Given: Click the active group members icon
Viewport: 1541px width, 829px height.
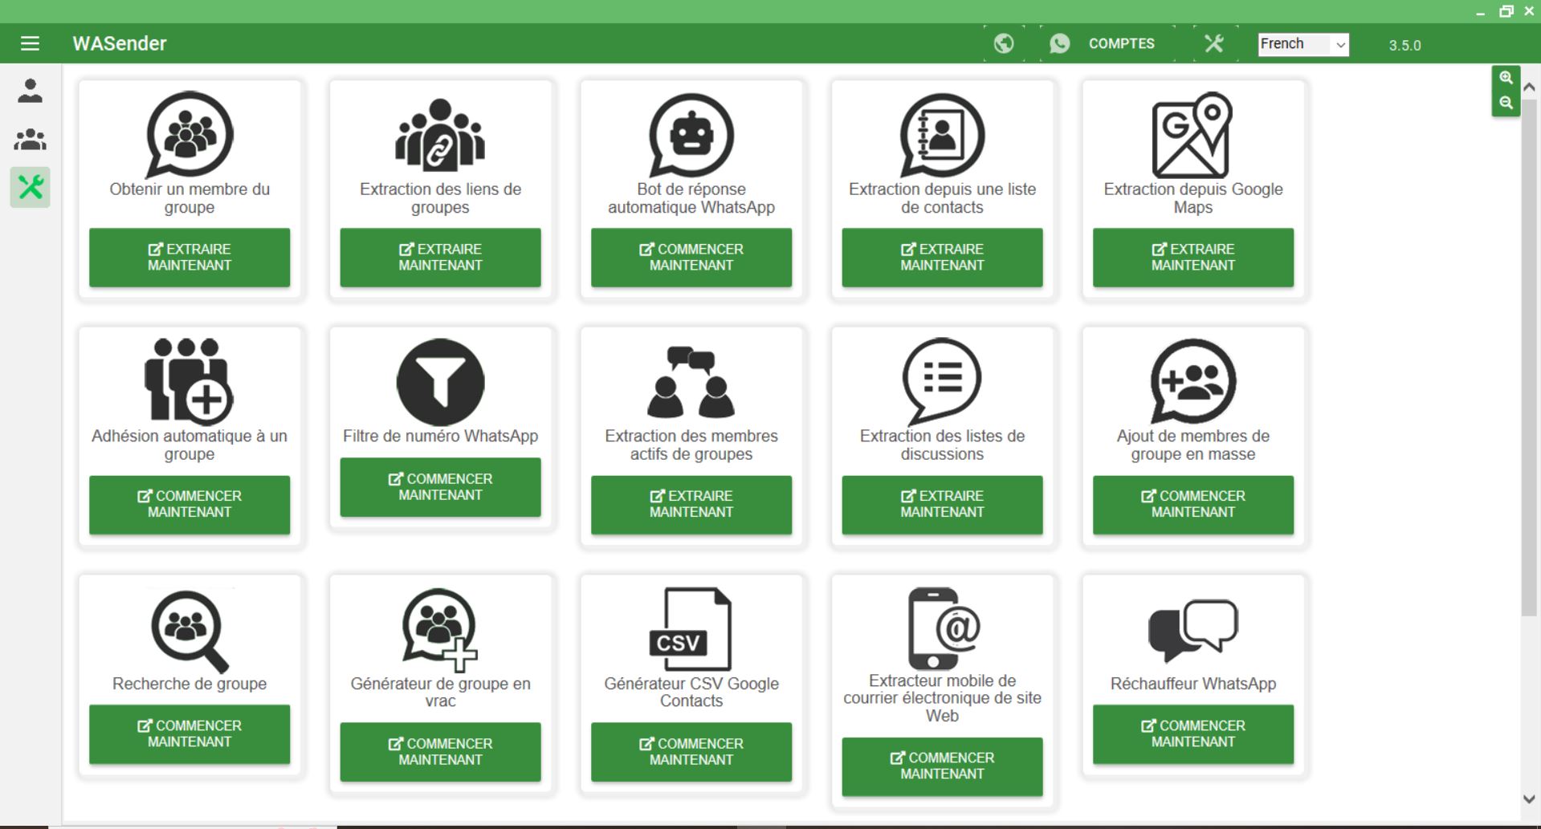Looking at the screenshot, I should pyautogui.click(x=691, y=382).
